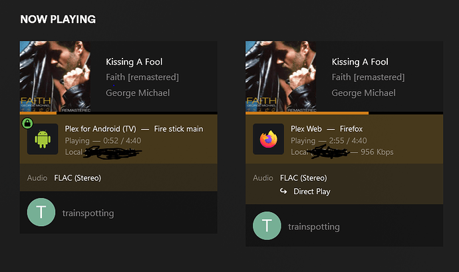
Task: Open the Faith [remastered] album in the Plex Web card
Action: [x=368, y=77]
